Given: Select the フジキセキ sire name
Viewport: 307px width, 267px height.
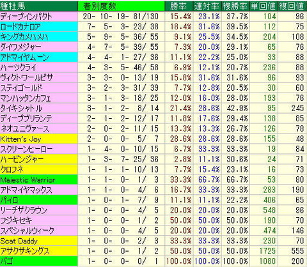Looking at the screenshot, I should 16,221.
